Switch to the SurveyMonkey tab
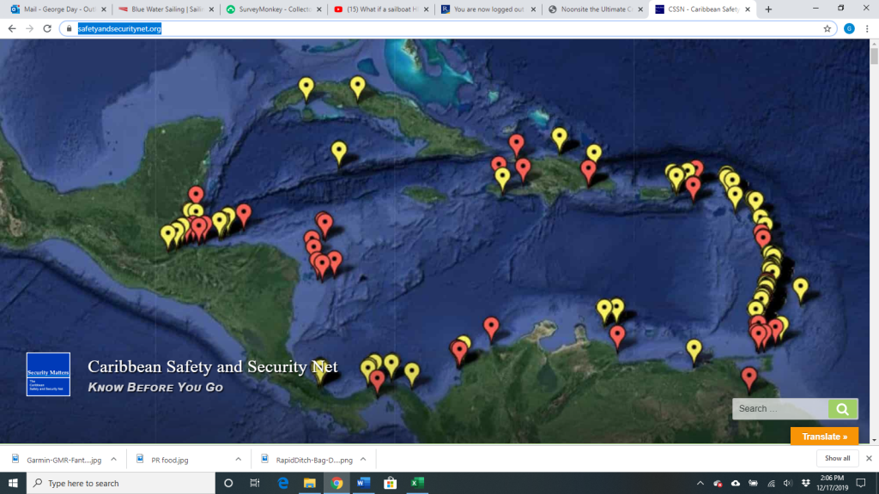879x494 pixels. 270,9
